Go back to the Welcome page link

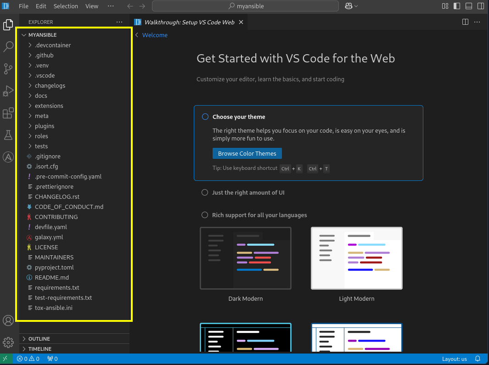[155, 35]
